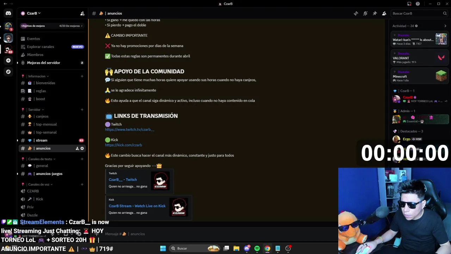
Task: Expand the Actividad panel chevron arrow
Action: pyautogui.click(x=445, y=26)
